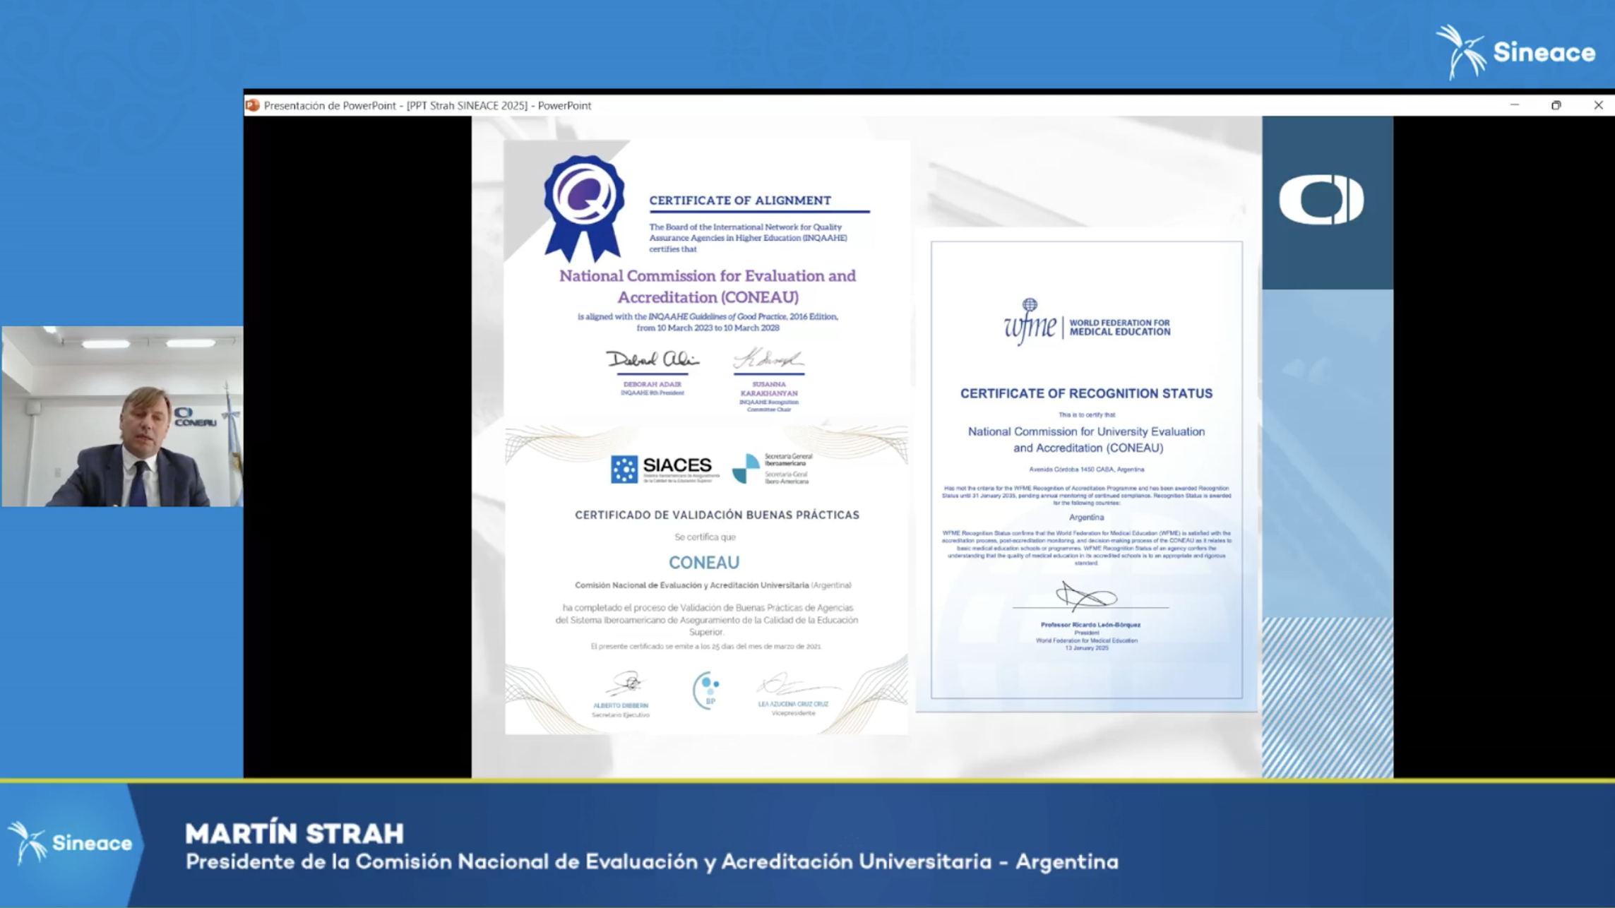
Task: Click the name 'SUSANNA KARAKHANYAN'
Action: point(769,388)
